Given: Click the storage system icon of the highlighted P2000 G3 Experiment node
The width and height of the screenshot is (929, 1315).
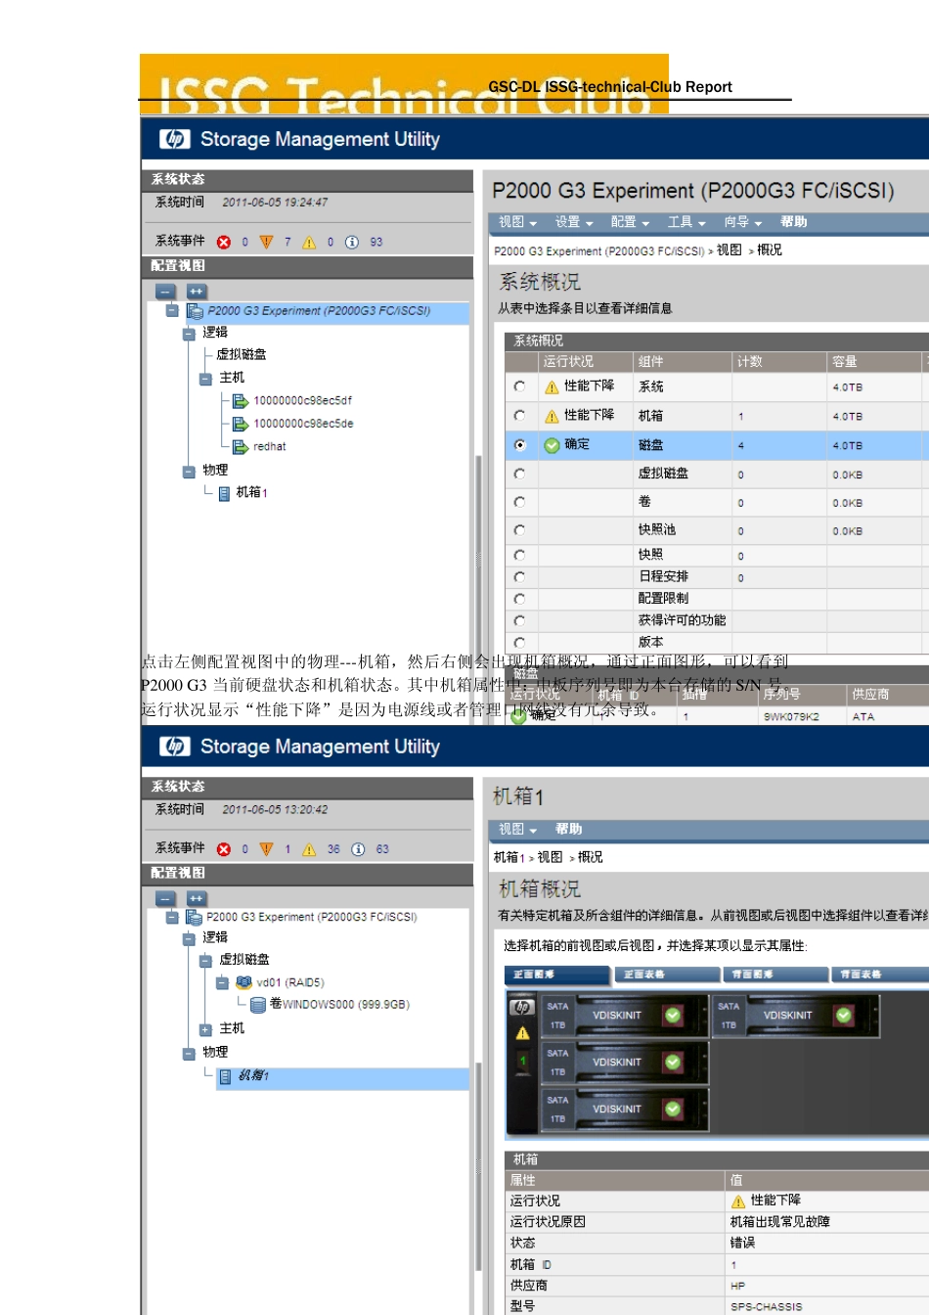Looking at the screenshot, I should [x=194, y=311].
